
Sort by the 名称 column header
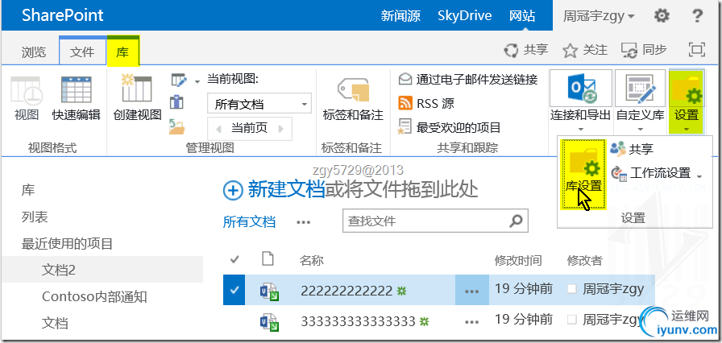click(x=311, y=260)
